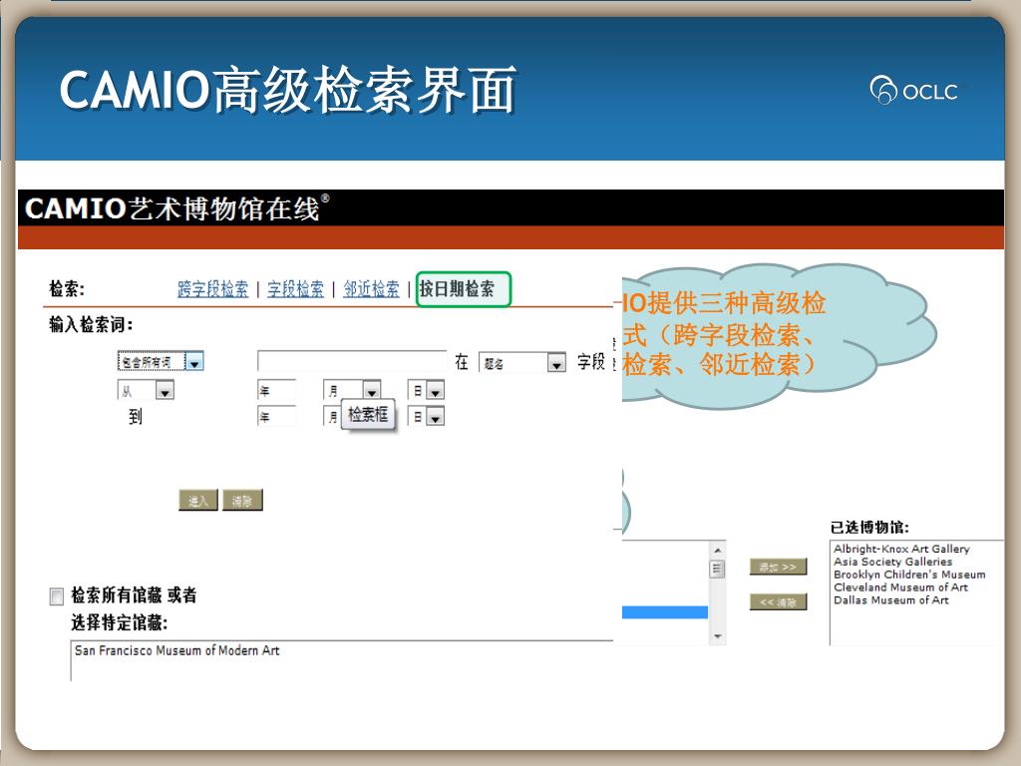1021x766 pixels.
Task: Open the 邻近检索 search link
Action: 371,288
